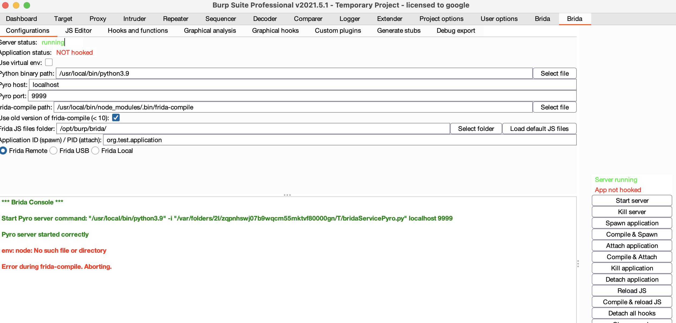
Task: Click the 'NOT hooked' application status text
Action: (x=75, y=53)
